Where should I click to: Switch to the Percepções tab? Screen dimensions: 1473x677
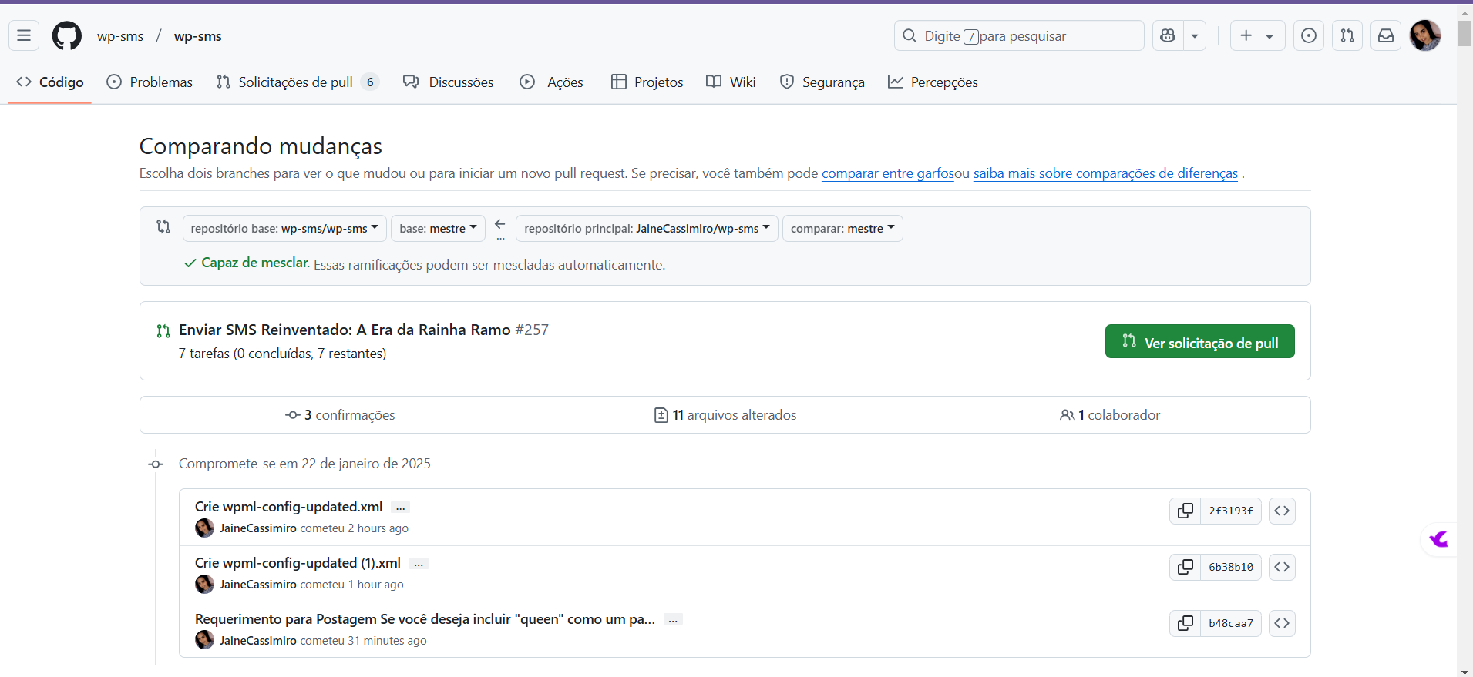933,82
